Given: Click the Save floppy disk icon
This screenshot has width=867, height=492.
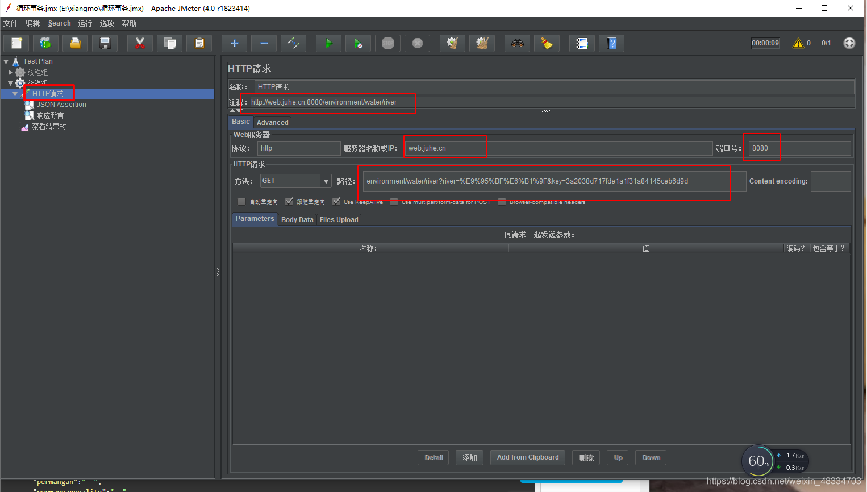Looking at the screenshot, I should (x=105, y=43).
